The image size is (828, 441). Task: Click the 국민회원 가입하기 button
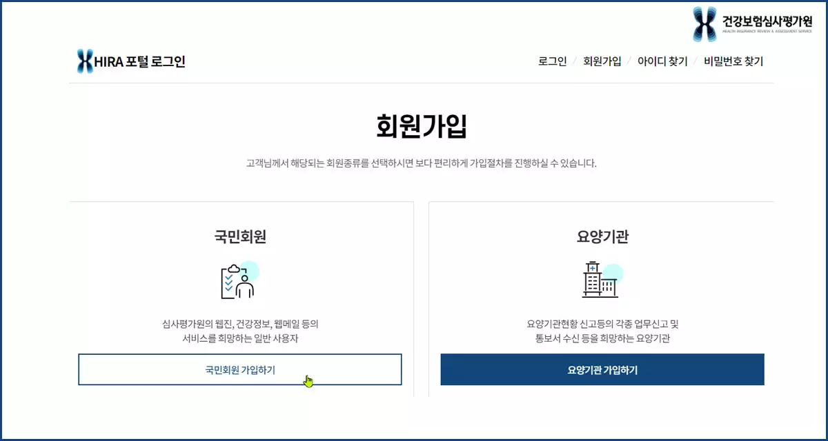[x=240, y=369]
